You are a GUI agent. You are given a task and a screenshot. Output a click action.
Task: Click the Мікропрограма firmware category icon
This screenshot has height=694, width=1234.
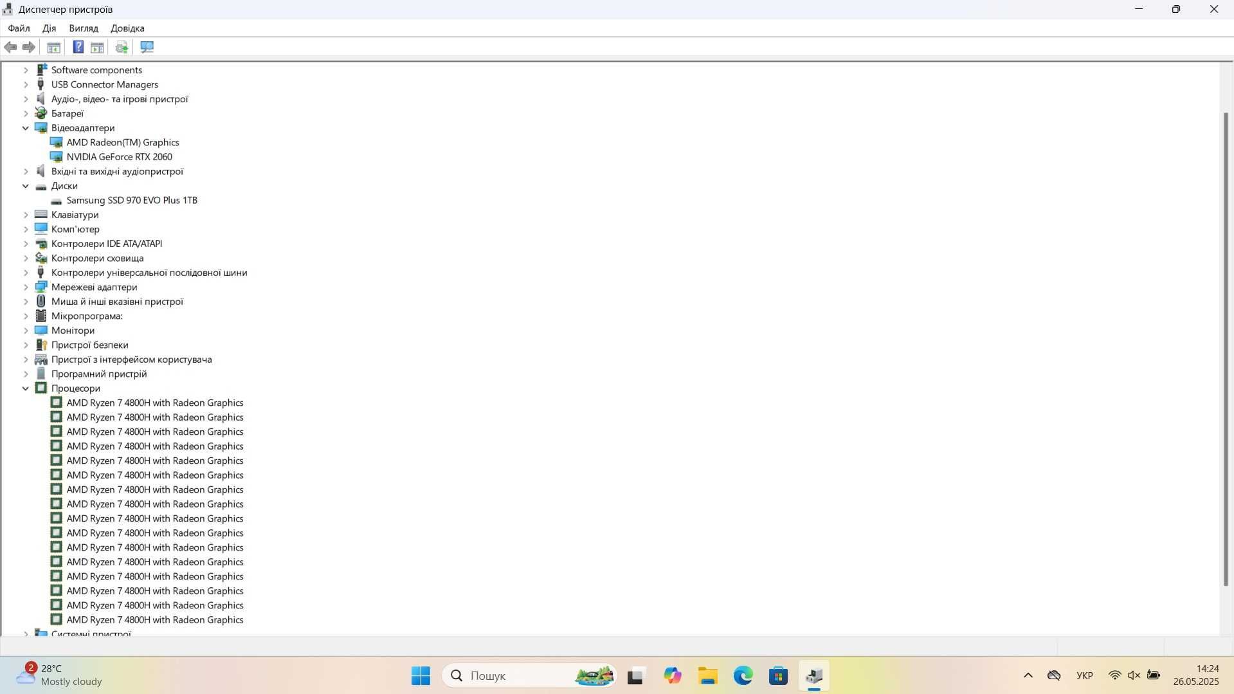[41, 316]
